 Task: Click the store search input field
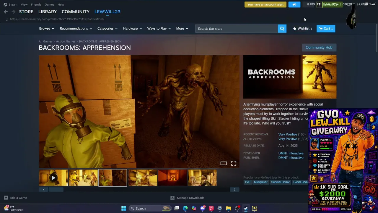click(237, 28)
